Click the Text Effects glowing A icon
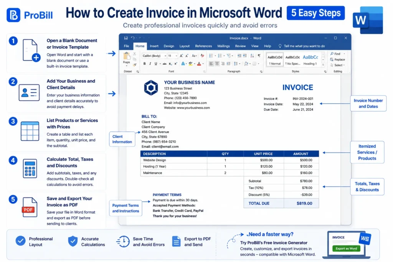The height and width of the screenshot is (262, 393). point(183,64)
